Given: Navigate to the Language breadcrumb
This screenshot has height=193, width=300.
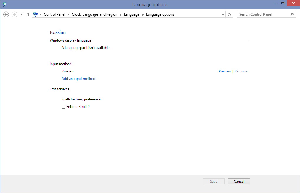Looking at the screenshot, I should point(131,14).
